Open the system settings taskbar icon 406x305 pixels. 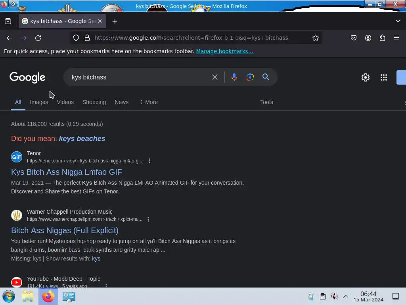point(69,296)
